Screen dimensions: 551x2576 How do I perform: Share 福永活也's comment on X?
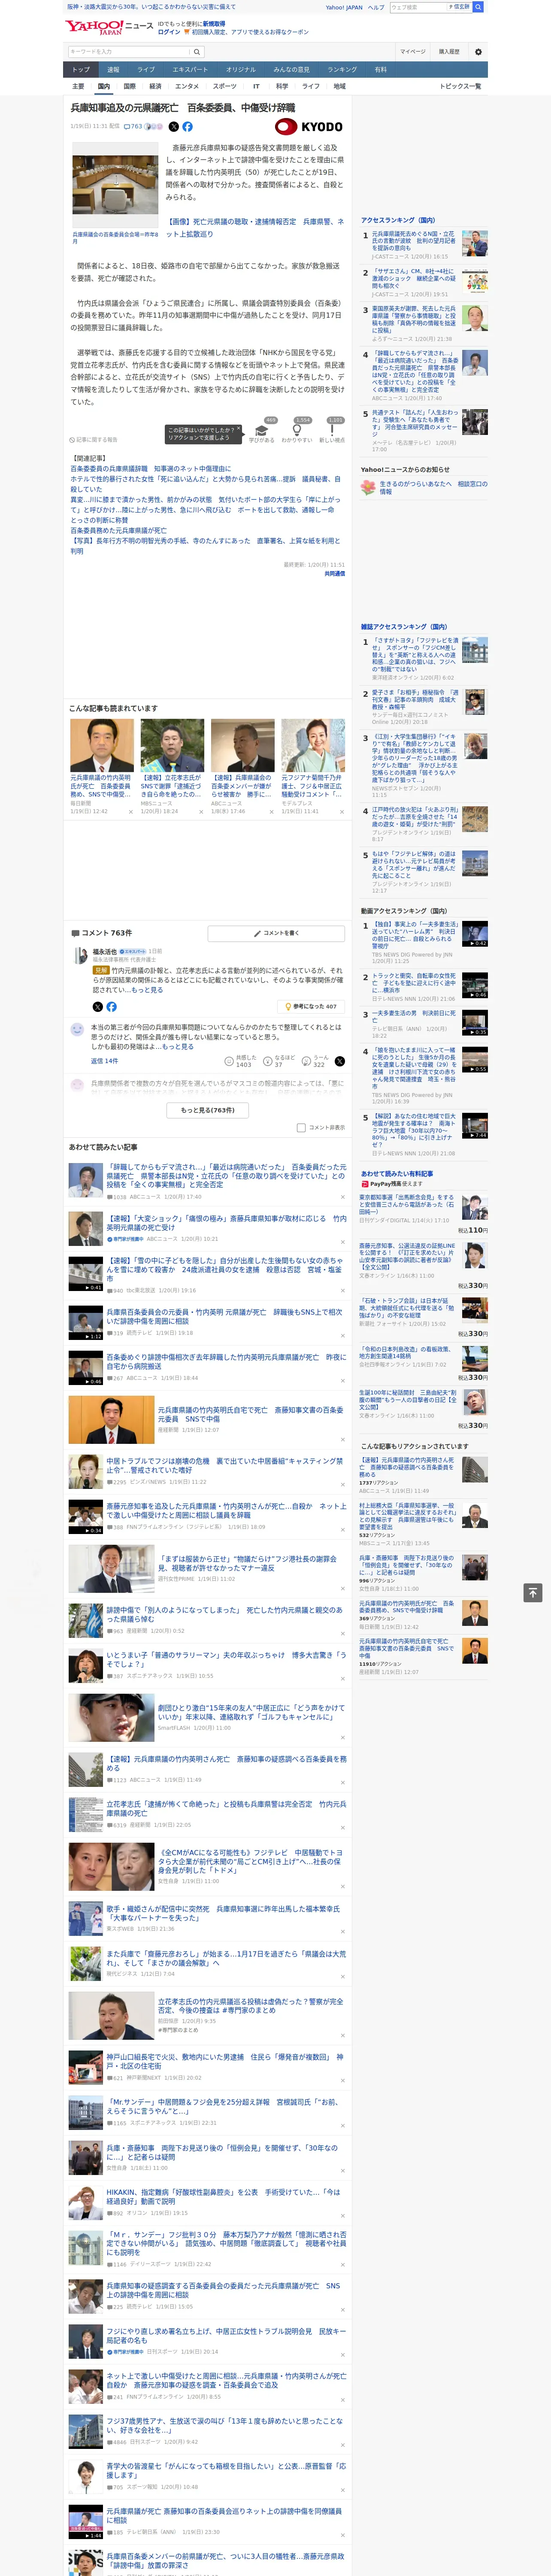pyautogui.click(x=97, y=1006)
